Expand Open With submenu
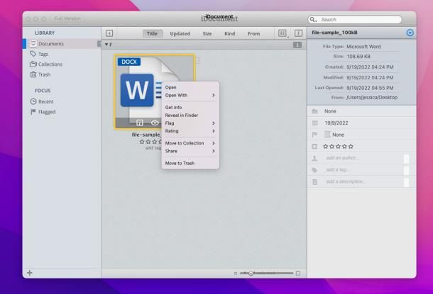This screenshot has height=294, width=433. 190,95
